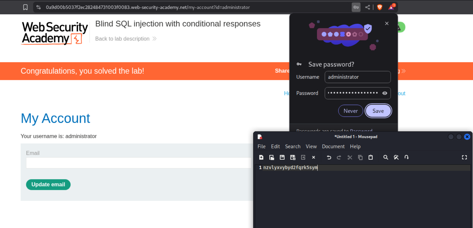Open the Document menu in Mousepad
The width and height of the screenshot is (473, 228).
[x=333, y=146]
